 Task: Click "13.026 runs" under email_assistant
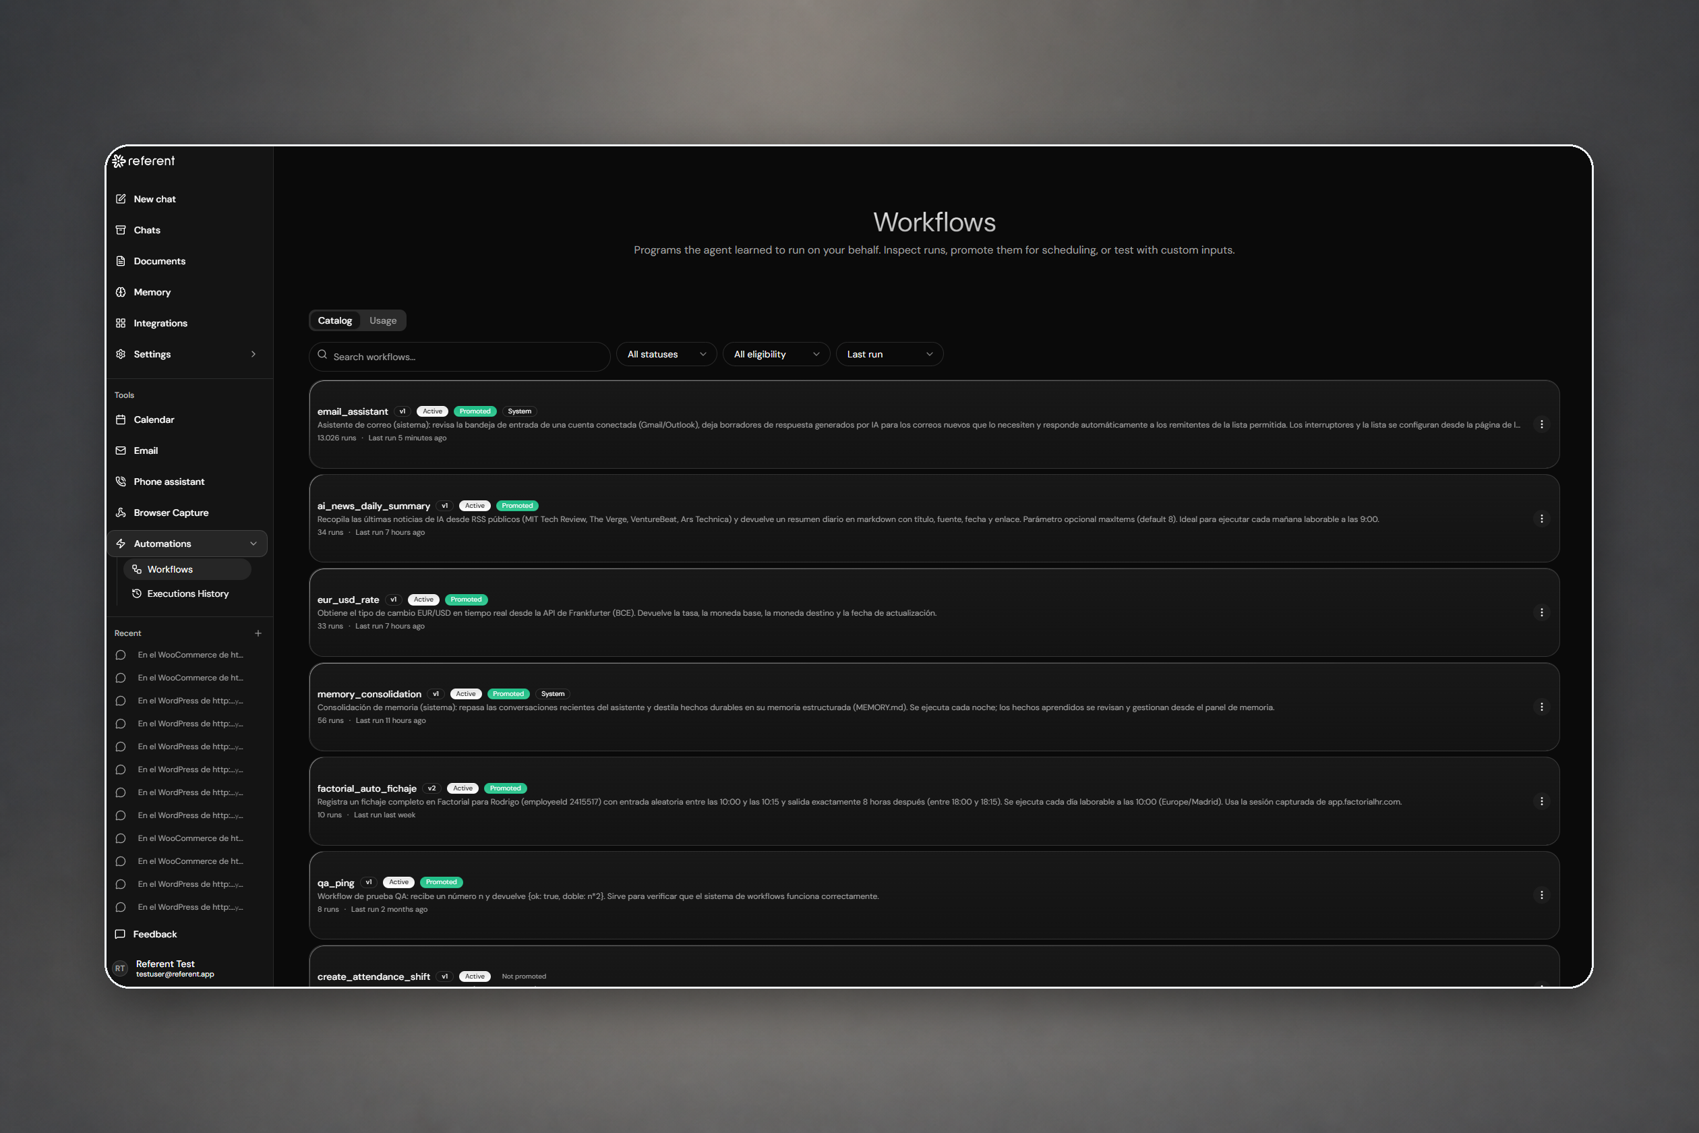click(x=336, y=438)
